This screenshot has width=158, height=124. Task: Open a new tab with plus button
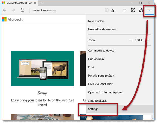41,3
